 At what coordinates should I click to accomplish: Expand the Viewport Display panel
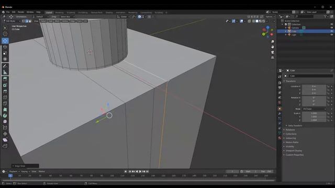coord(294,151)
